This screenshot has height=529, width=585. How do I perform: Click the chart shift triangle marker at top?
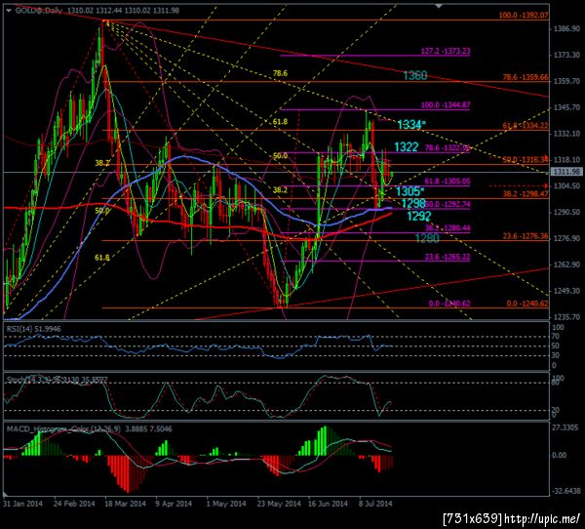click(x=439, y=7)
